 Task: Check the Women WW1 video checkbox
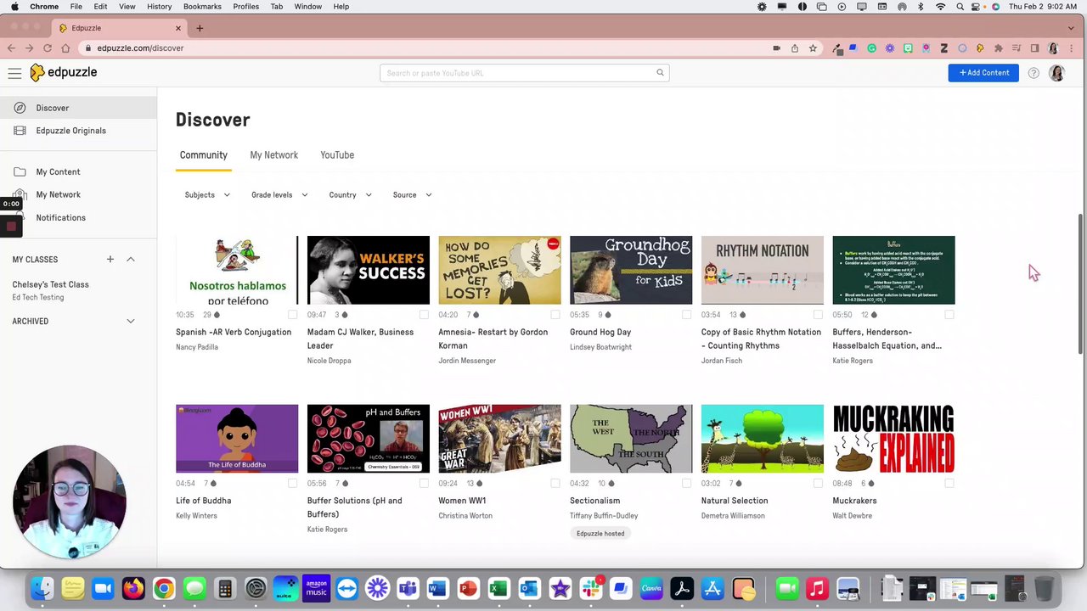click(x=555, y=484)
